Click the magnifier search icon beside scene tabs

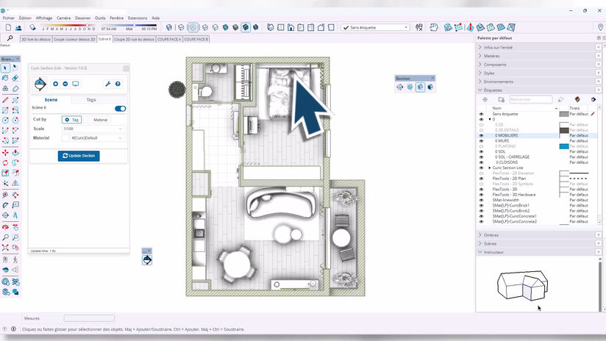click(10, 38)
